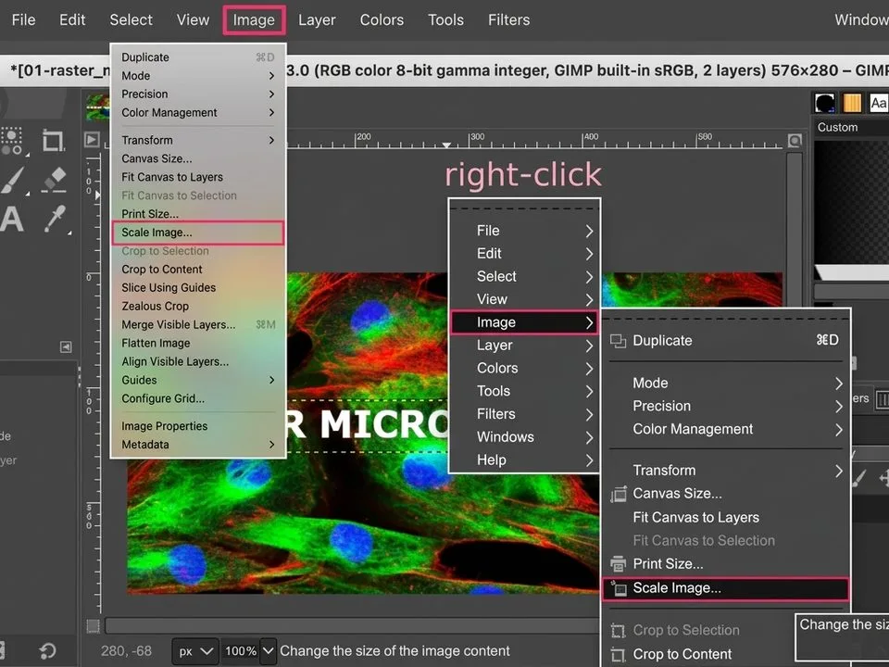Open Windows entry in right-click context menu
The height and width of the screenshot is (667, 889).
(x=524, y=436)
